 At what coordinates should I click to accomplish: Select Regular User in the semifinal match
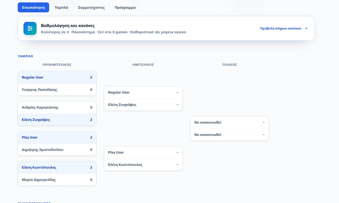point(143,92)
